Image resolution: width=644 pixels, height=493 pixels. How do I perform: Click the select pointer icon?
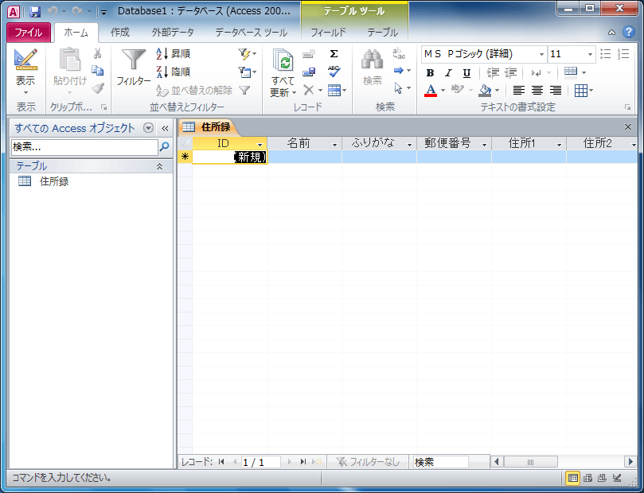tap(398, 87)
